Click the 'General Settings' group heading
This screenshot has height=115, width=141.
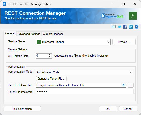coord(18,49)
